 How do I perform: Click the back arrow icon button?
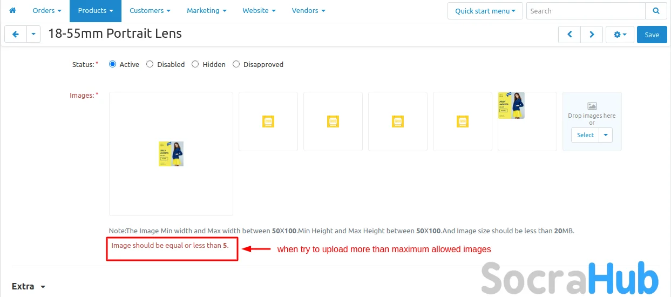point(16,35)
